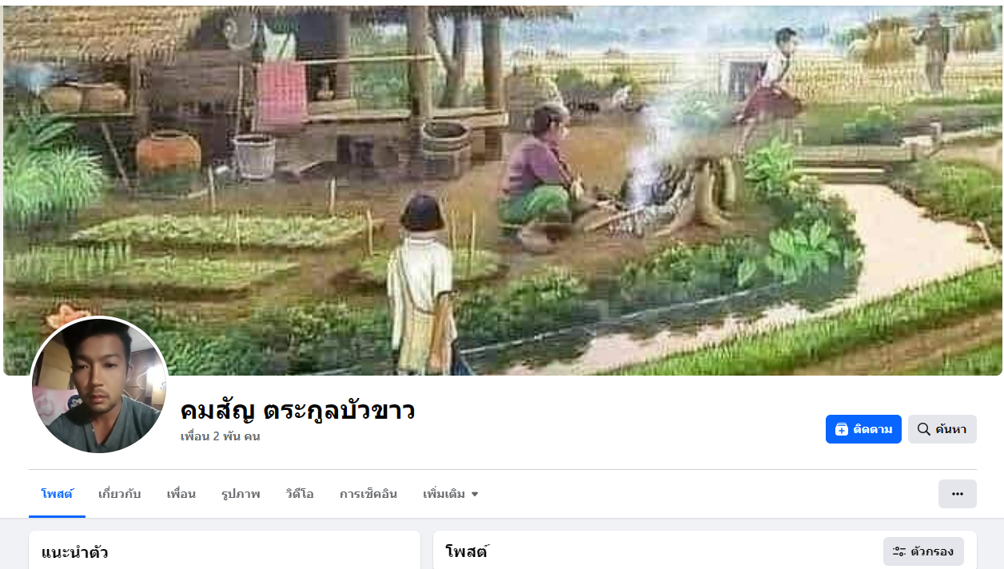Open the circular profile picture
This screenshot has height=569, width=1004.
(99, 385)
